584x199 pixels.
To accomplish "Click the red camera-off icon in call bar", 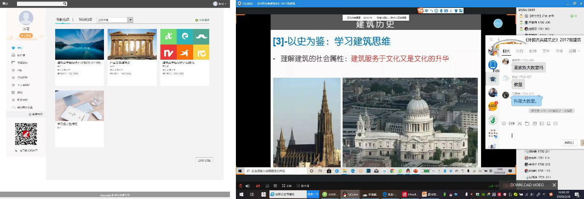I will click(x=258, y=186).
